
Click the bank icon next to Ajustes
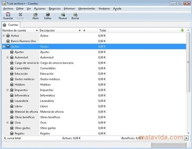pyautogui.click(x=12, y=52)
